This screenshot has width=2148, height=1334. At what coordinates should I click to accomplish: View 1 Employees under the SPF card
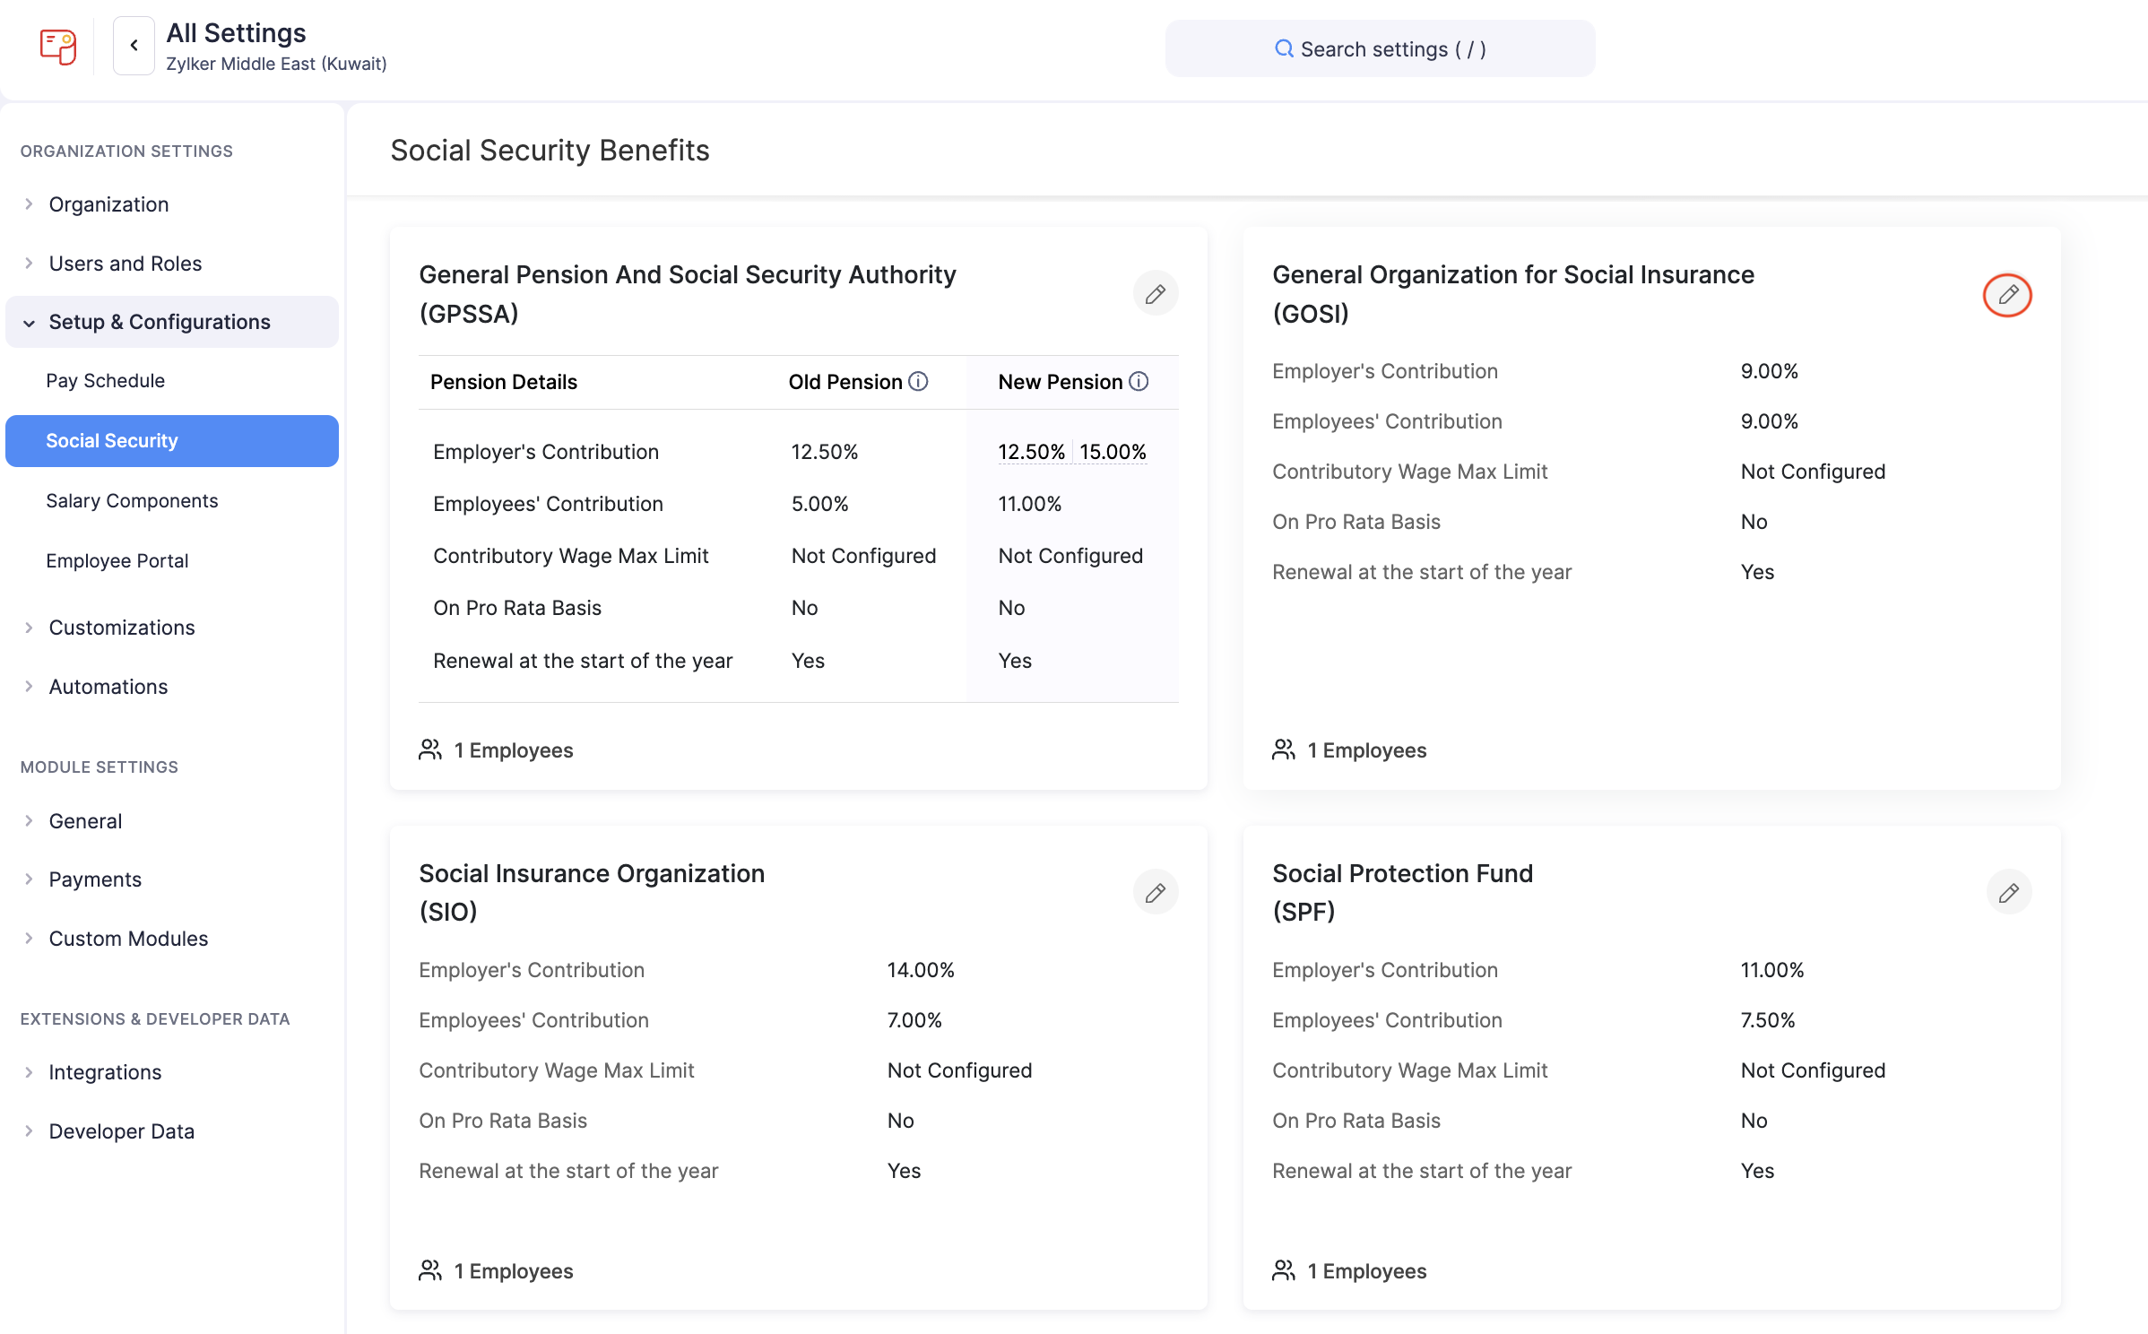[x=1366, y=1270]
